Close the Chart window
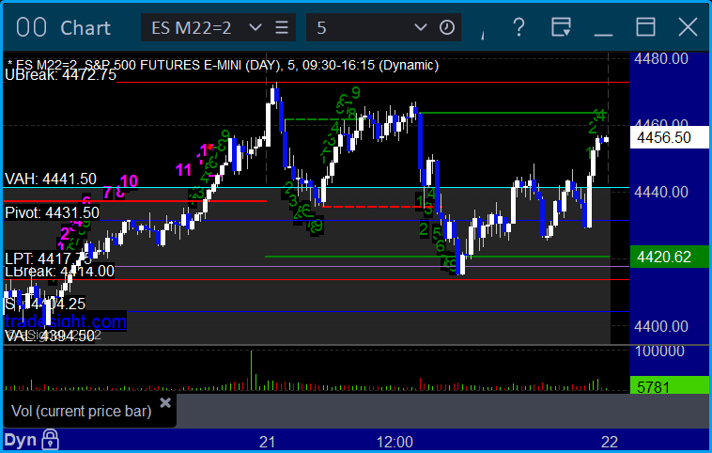The image size is (712, 453). 688,27
